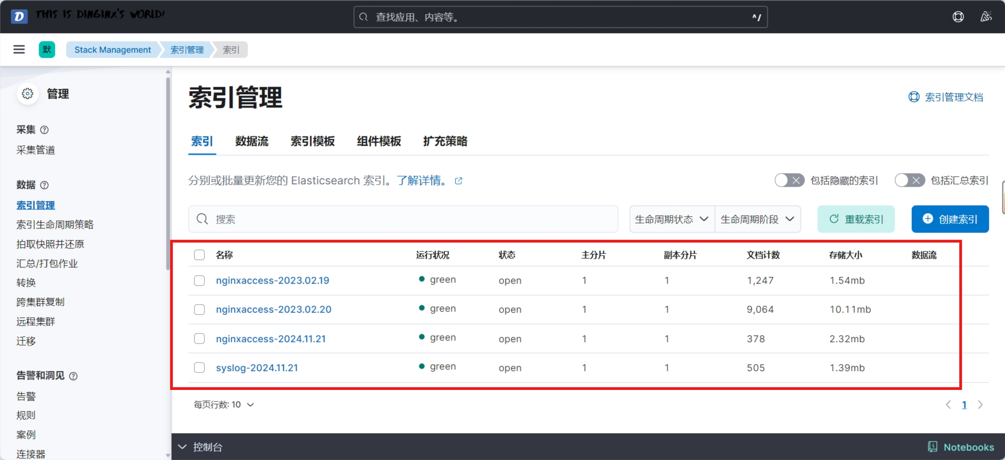Open 采集管道 in sidebar
The image size is (1005, 460).
pyautogui.click(x=36, y=150)
